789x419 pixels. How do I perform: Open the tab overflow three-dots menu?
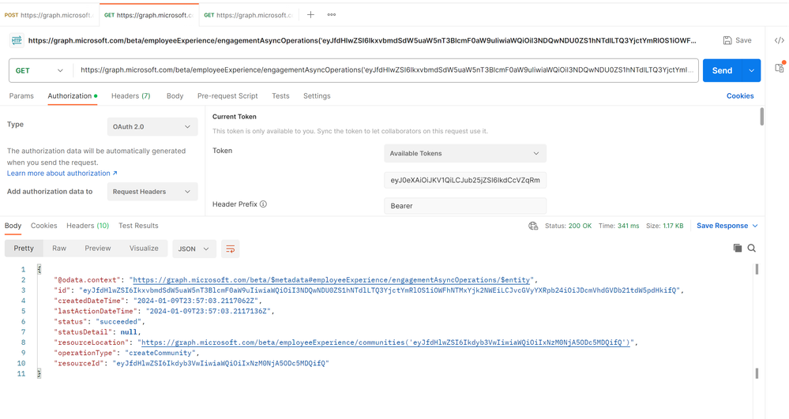point(331,14)
